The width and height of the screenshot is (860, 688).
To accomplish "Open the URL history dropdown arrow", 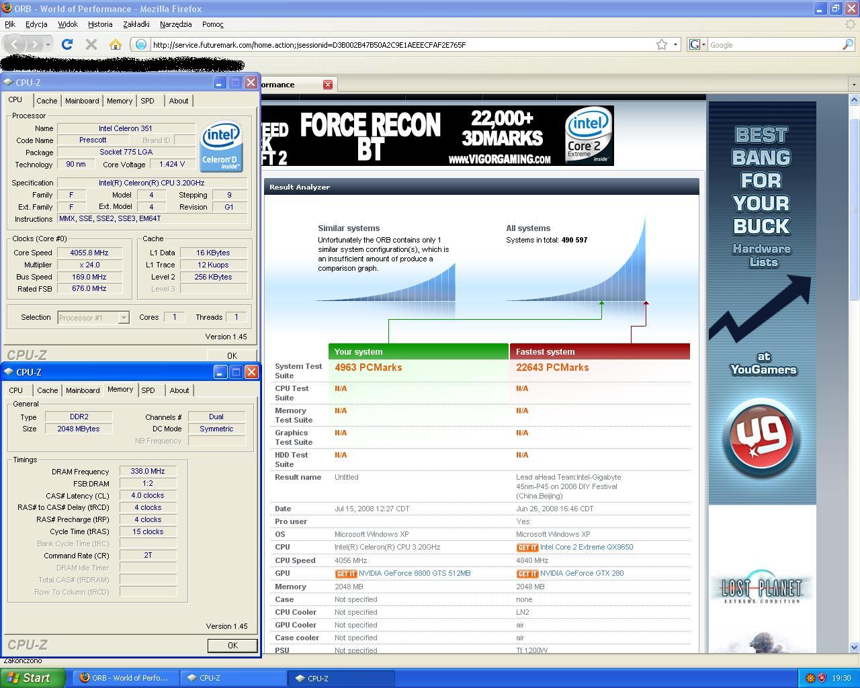I will 675,44.
